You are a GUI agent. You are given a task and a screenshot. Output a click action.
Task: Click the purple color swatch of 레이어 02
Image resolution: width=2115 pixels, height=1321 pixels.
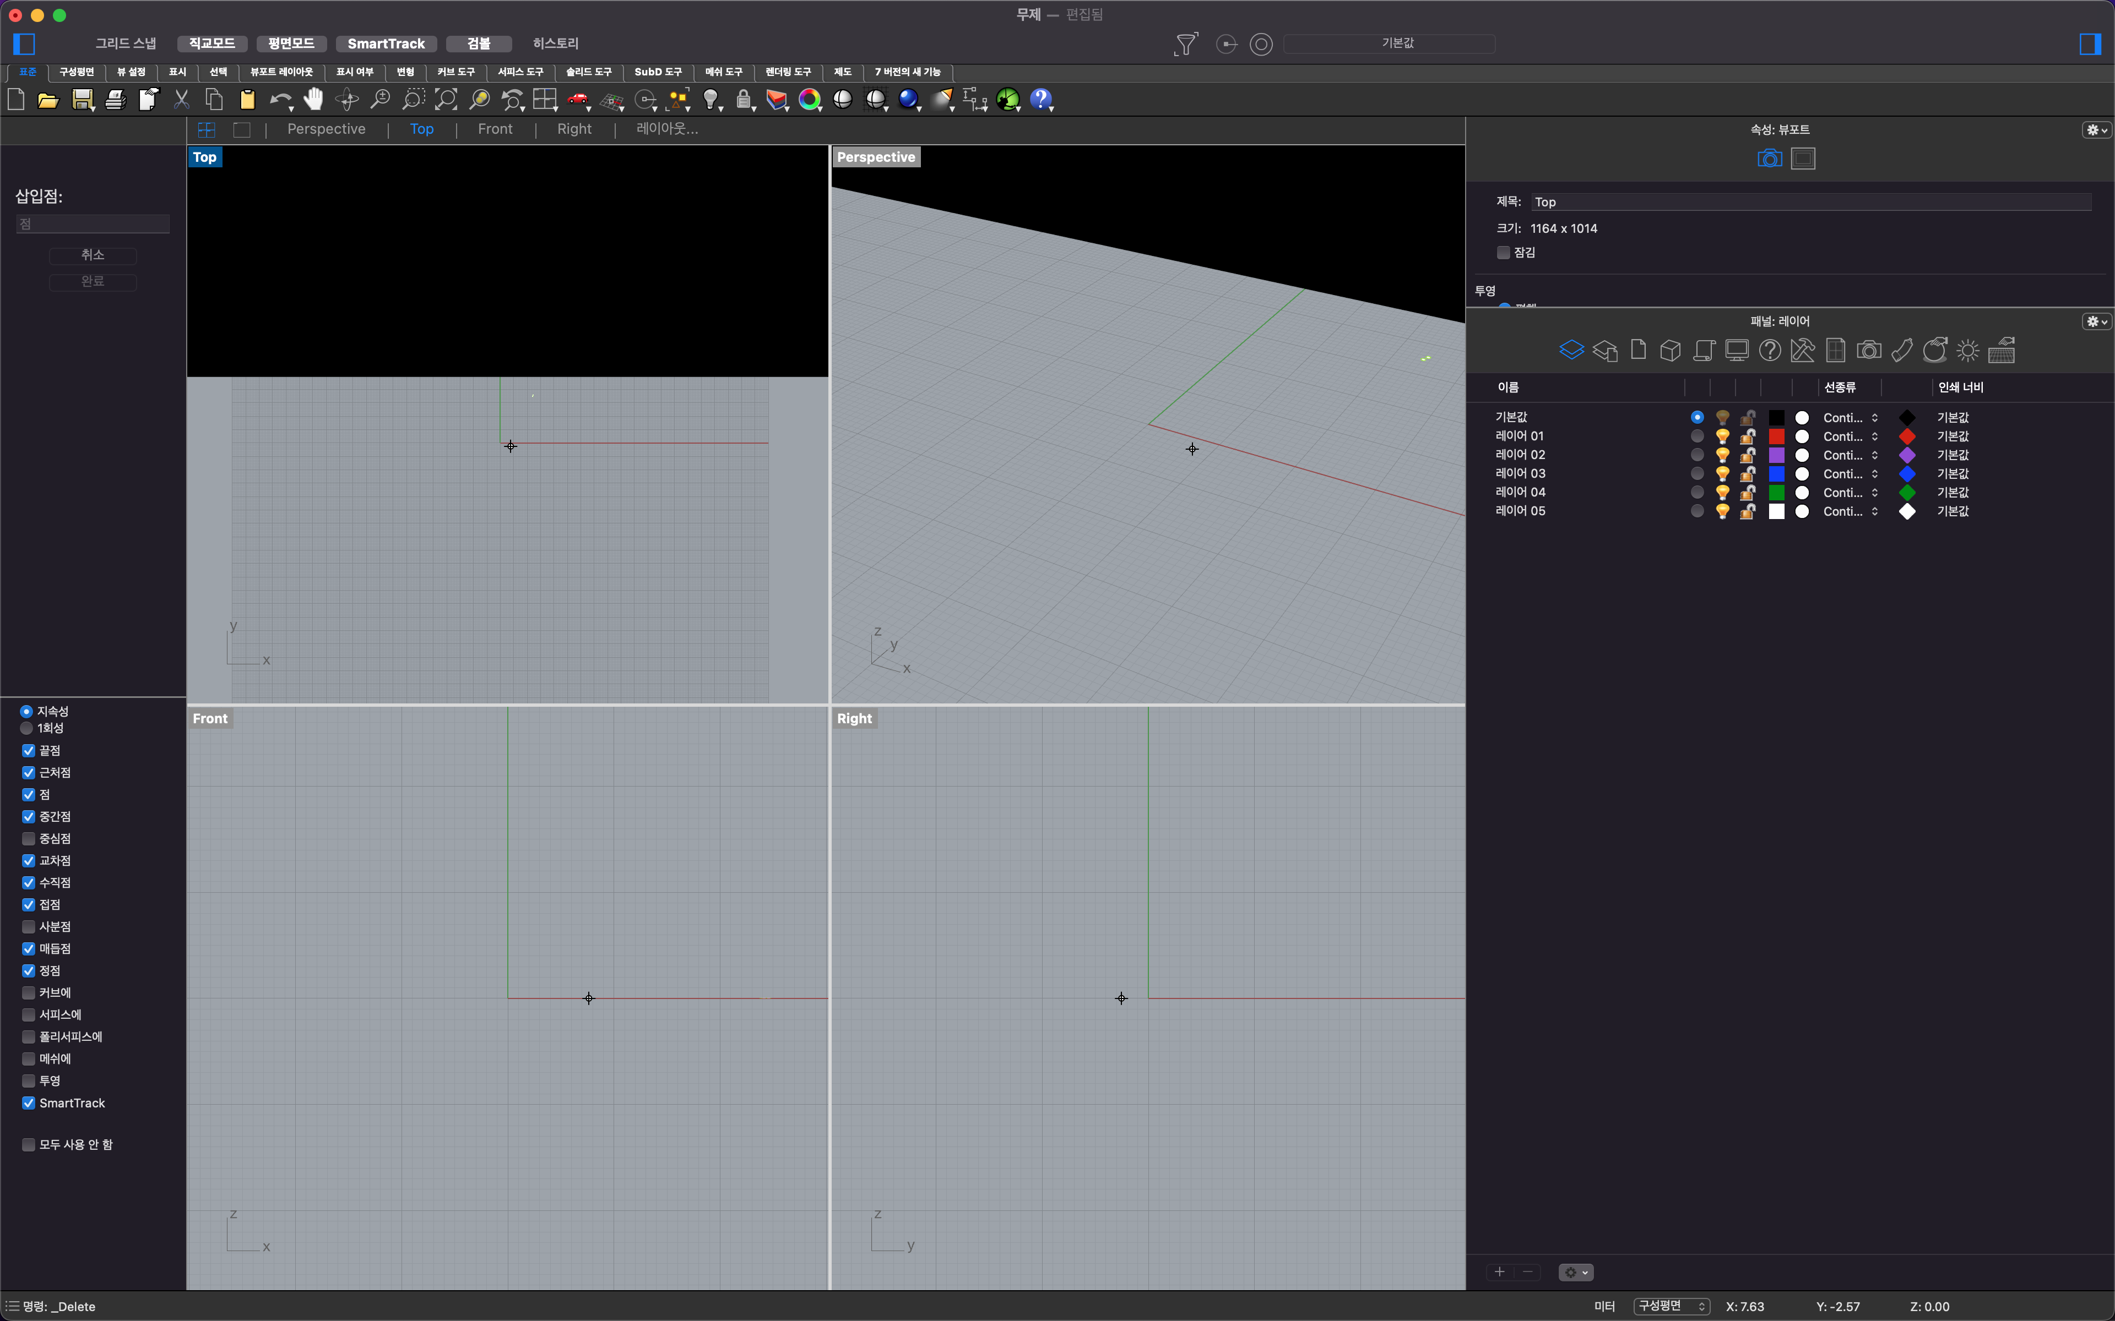tap(1776, 455)
